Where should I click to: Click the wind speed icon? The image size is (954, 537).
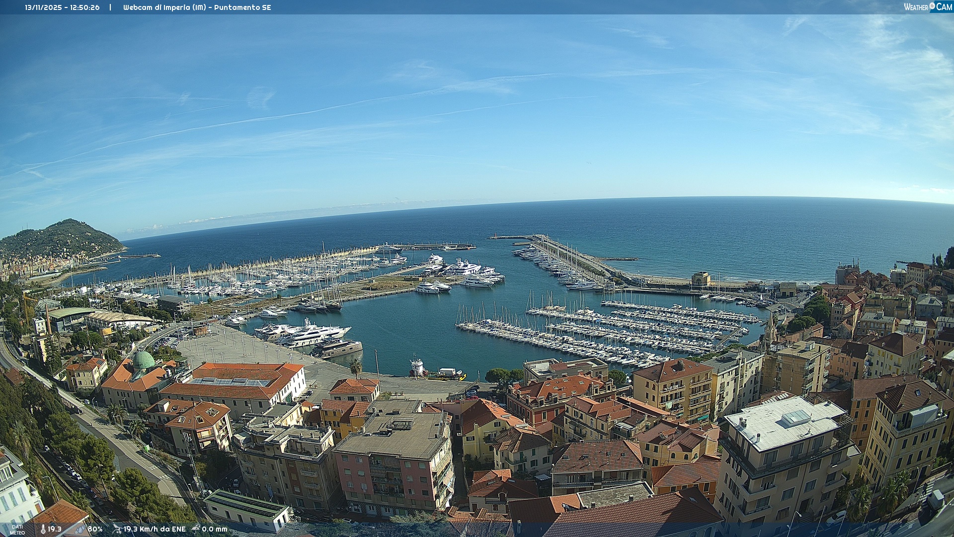(117, 529)
